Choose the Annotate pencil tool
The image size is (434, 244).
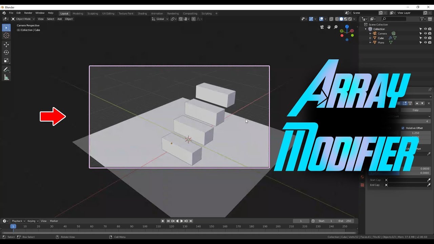[x=6, y=69]
